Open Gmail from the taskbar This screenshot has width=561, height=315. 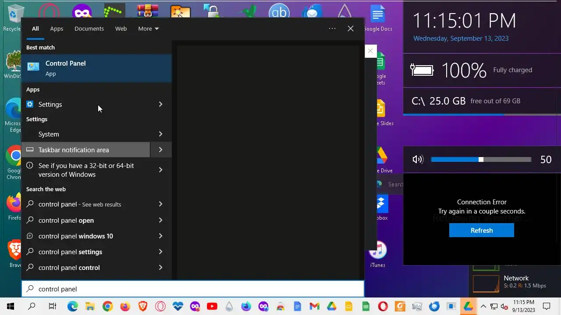pos(314,306)
